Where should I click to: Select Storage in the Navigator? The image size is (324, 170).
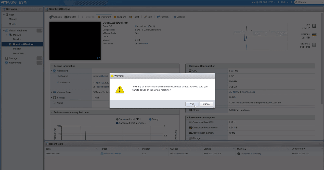coord(13,58)
